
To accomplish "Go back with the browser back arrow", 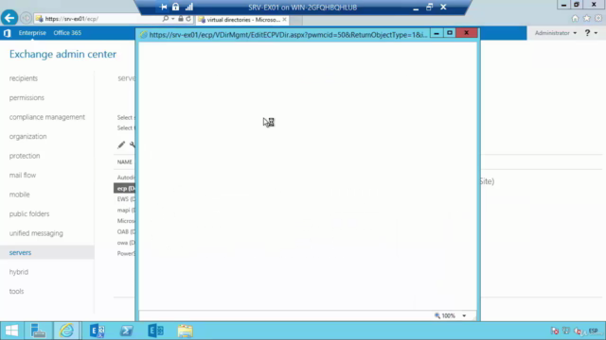I will click(x=9, y=18).
